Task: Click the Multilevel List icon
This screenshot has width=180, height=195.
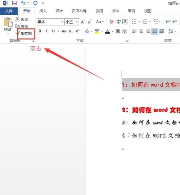Action: [x=155, y=22]
